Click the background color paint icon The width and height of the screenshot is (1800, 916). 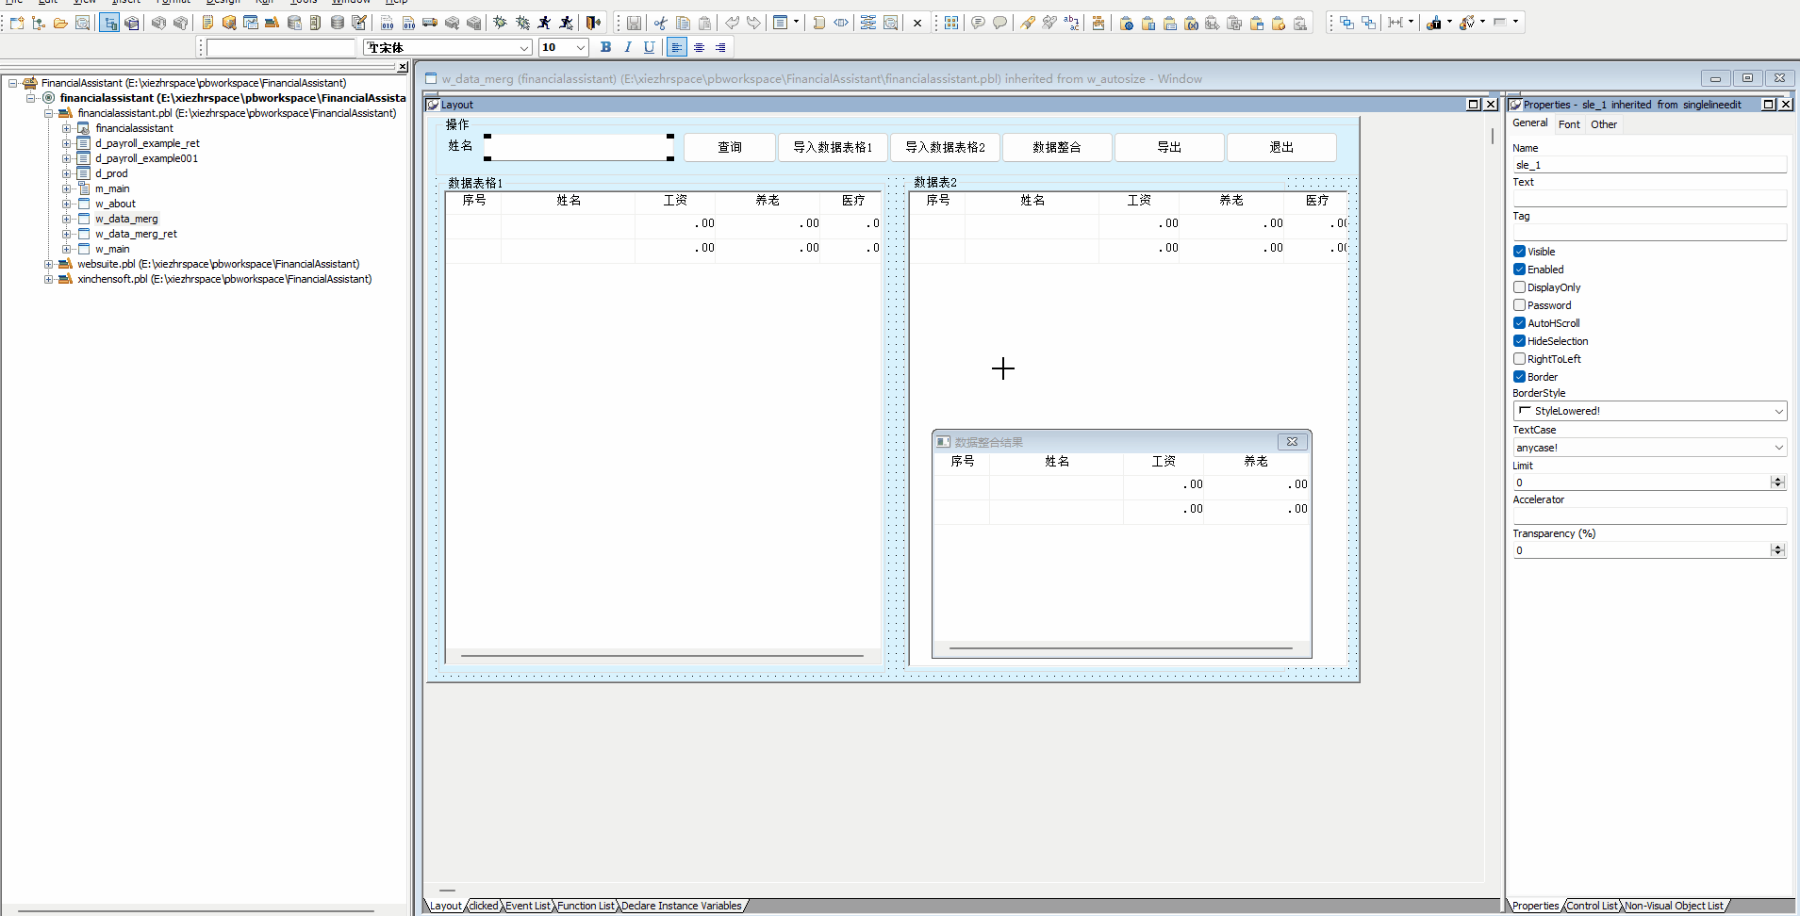(1466, 23)
